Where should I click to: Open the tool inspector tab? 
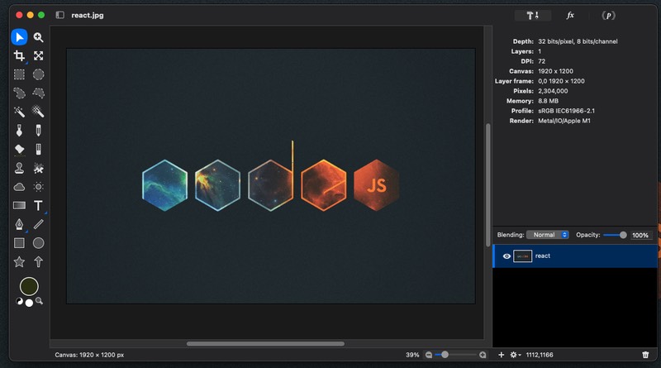click(533, 15)
